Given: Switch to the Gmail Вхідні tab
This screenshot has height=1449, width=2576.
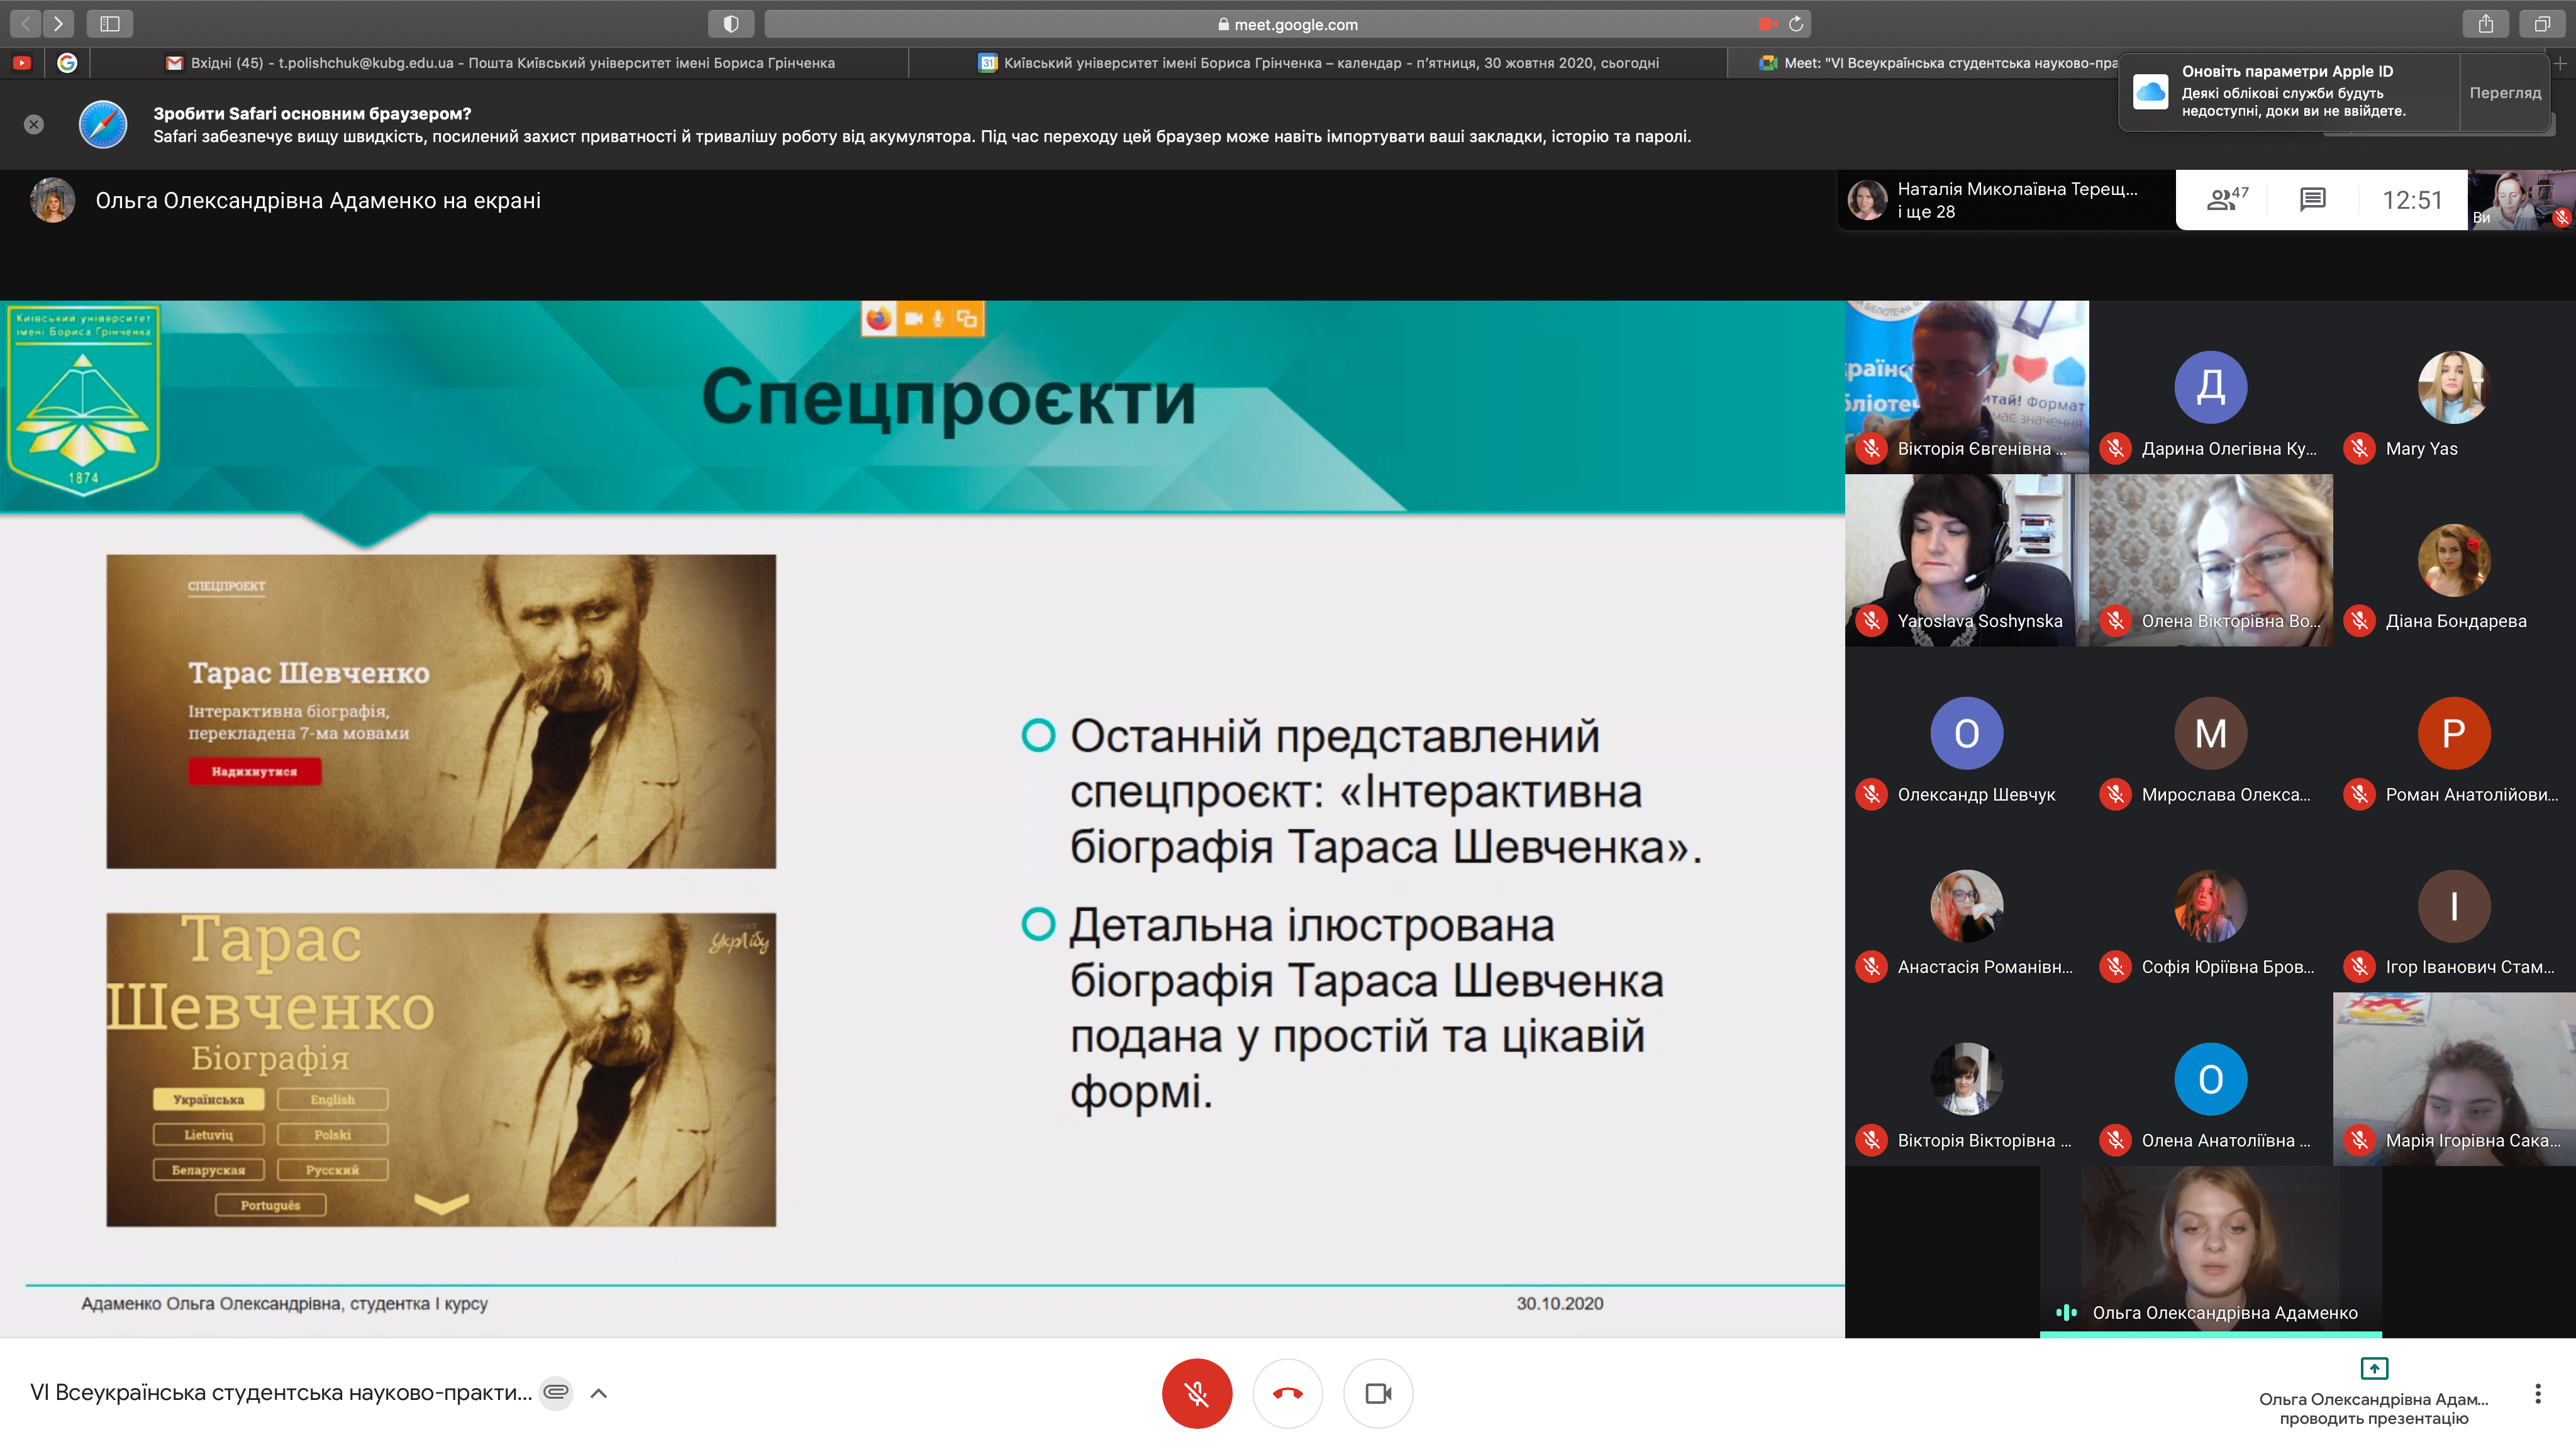Looking at the screenshot, I should tap(500, 63).
